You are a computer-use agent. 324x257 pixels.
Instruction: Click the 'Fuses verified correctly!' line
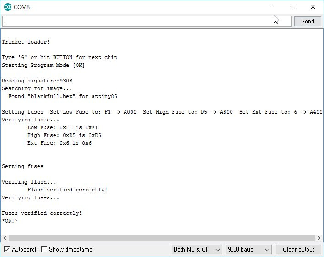[42, 213]
